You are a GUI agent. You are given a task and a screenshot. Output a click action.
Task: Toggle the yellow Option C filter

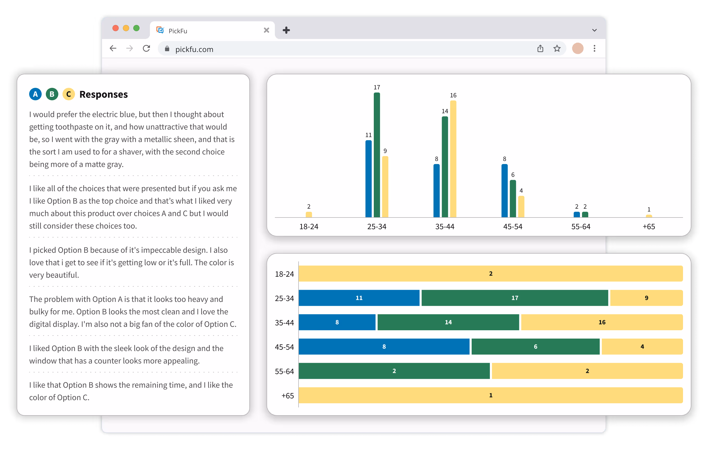[x=68, y=94]
